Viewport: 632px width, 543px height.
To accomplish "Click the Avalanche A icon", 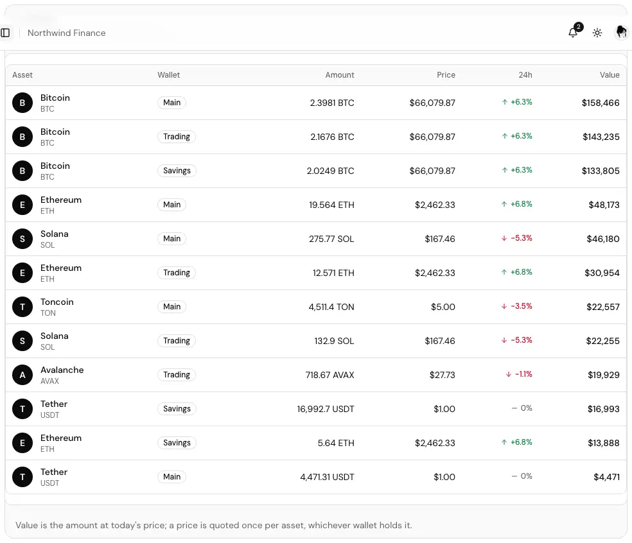I will point(22,375).
